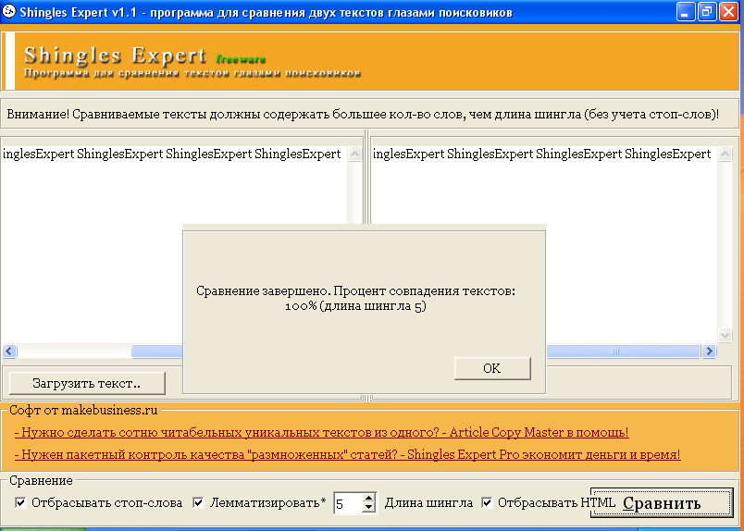Screen dimensions: 744x531
Task: Click the shingle length input field
Action: 348,503
